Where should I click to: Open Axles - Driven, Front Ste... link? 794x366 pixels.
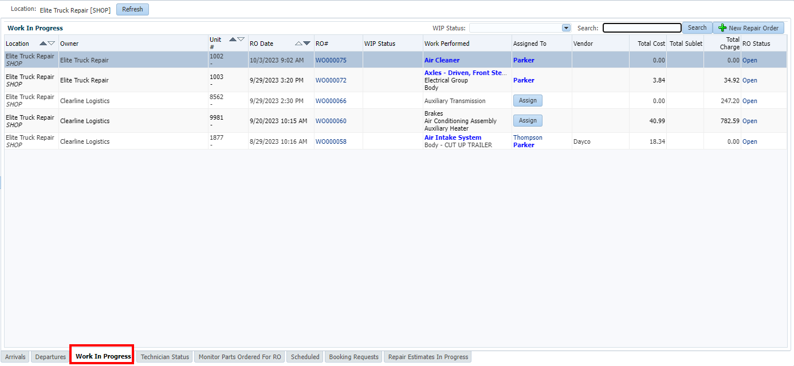click(x=466, y=73)
